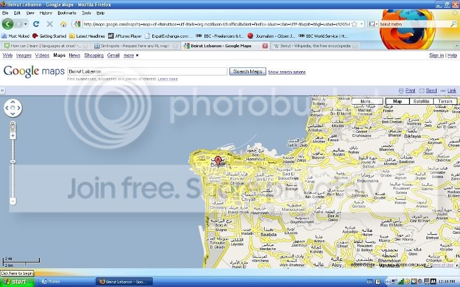The width and height of the screenshot is (460, 287).
Task: Open the BBC World Service bookmark
Action: (323, 36)
